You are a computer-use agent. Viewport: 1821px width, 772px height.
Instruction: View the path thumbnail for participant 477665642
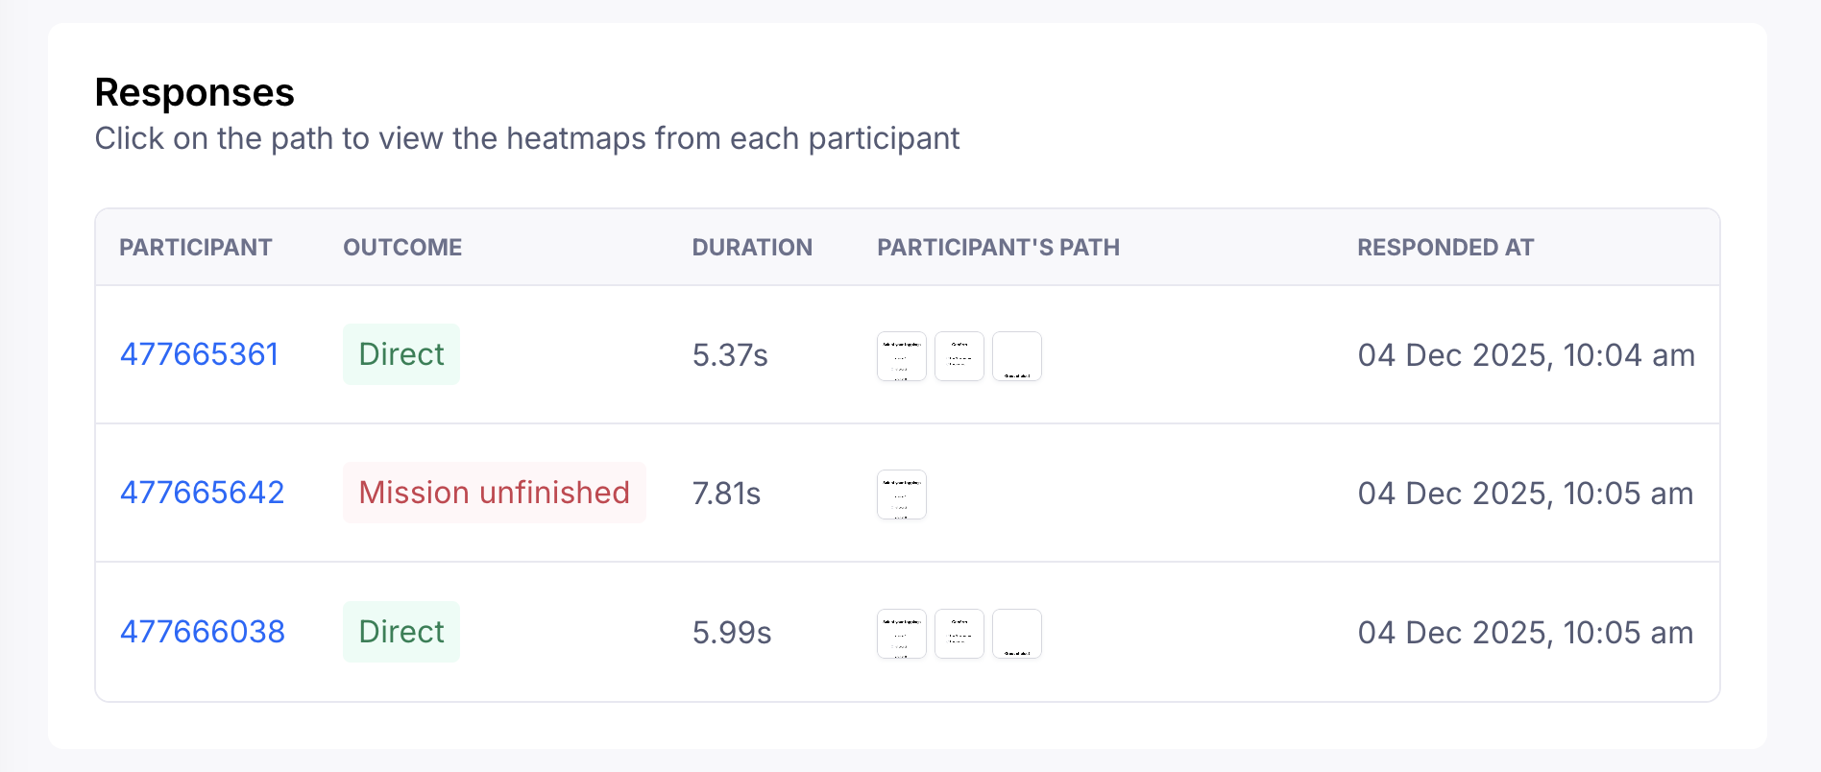(x=902, y=495)
